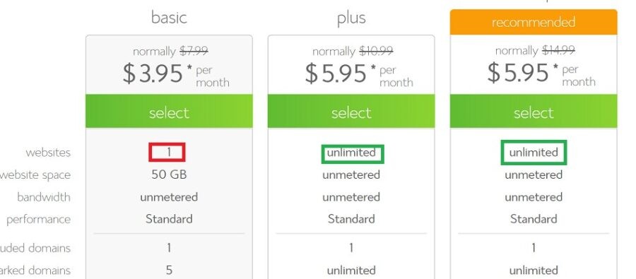636x279 pixels.
Task: Click the strikethrough $7.99 normal price
Action: click(x=194, y=52)
